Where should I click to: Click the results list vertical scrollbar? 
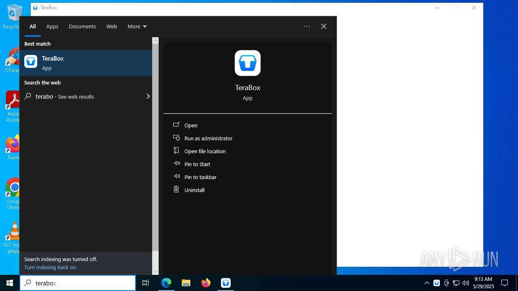155,148
